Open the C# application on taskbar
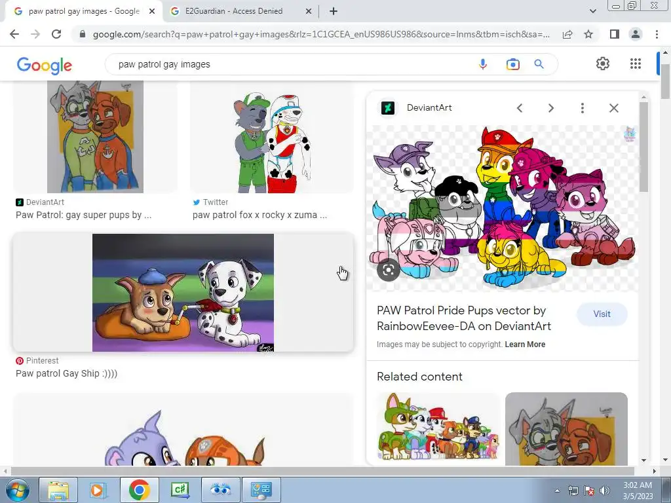This screenshot has width=671, height=503. click(180, 490)
